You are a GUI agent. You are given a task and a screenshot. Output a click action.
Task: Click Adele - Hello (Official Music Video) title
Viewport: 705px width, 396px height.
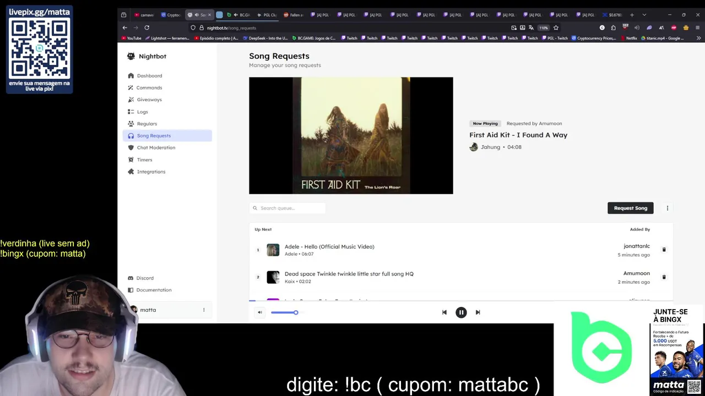[x=329, y=246]
